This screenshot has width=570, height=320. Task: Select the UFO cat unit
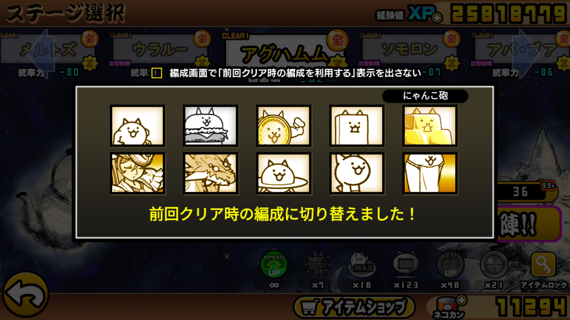(x=284, y=173)
